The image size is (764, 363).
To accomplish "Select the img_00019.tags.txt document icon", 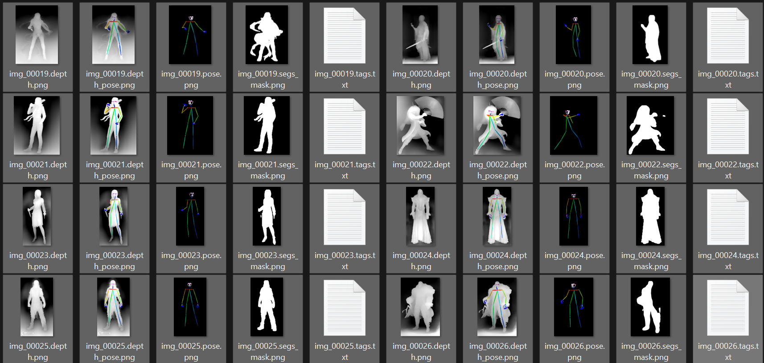I will click(345, 36).
